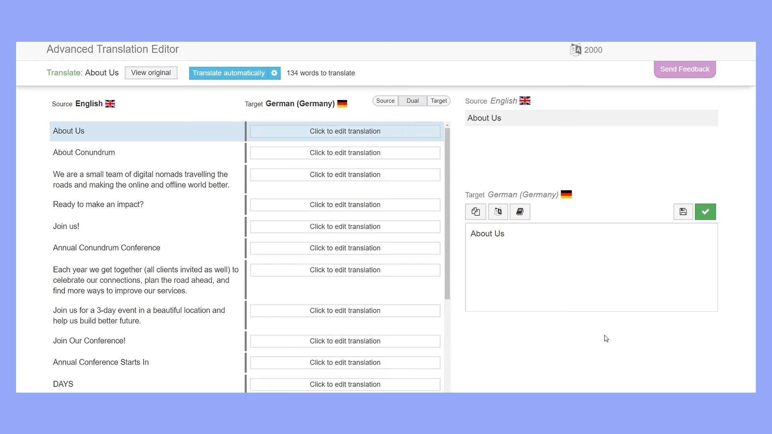This screenshot has height=434, width=772.
Task: Start Translate automatically
Action: [228, 73]
